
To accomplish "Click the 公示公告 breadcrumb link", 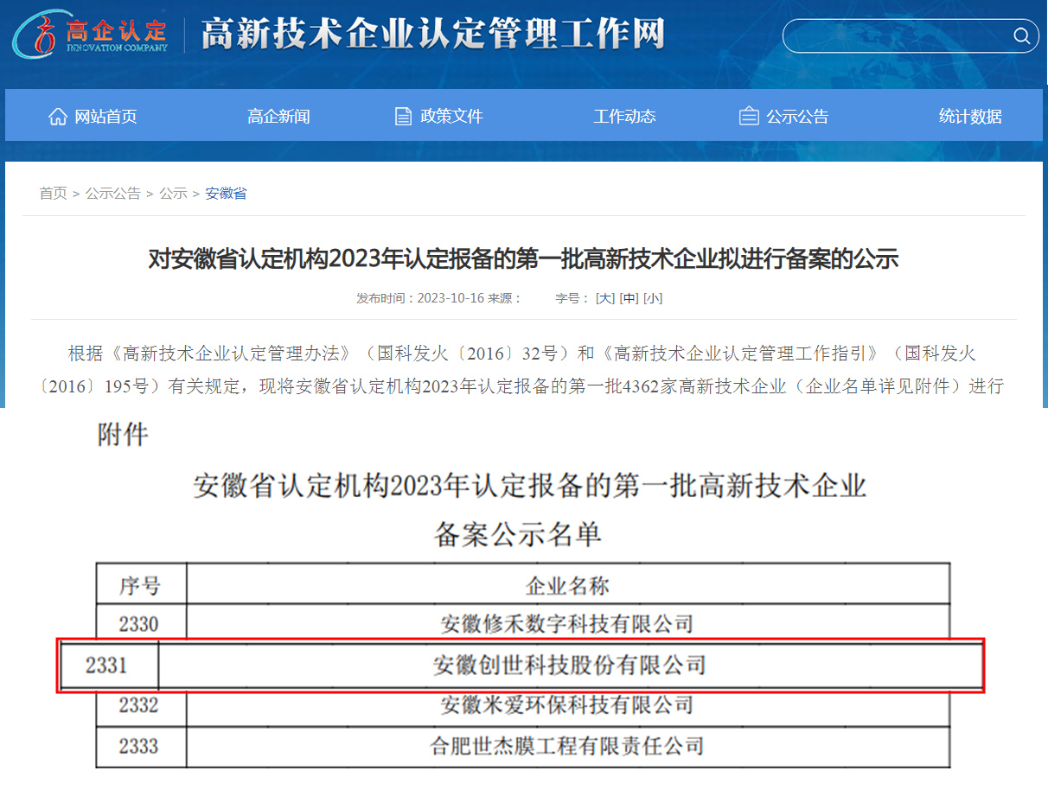I will tap(112, 194).
